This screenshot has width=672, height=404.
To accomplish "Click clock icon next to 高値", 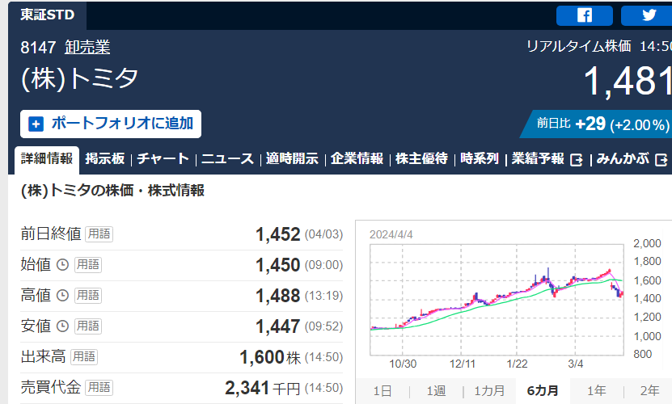I will pos(62,296).
